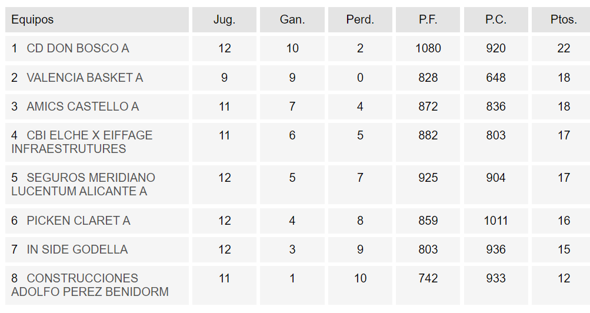The height and width of the screenshot is (313, 590).
Task: Click the P.F. column header
Action: 428,19
